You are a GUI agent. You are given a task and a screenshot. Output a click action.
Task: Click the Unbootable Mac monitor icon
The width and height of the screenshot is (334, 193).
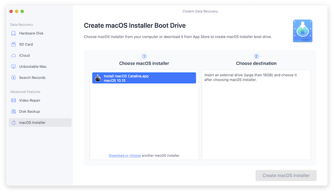[14, 66]
